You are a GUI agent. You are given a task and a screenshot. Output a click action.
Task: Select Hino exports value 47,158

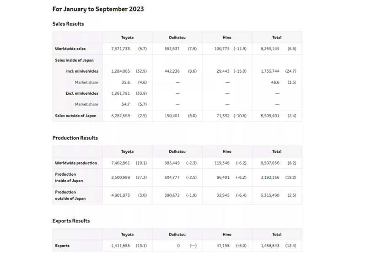pos(223,246)
